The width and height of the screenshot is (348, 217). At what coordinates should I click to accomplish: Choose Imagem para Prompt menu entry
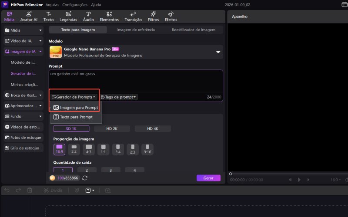76,107
